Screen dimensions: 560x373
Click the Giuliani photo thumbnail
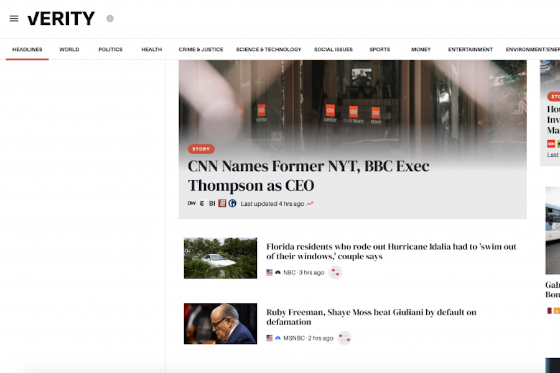(x=220, y=324)
